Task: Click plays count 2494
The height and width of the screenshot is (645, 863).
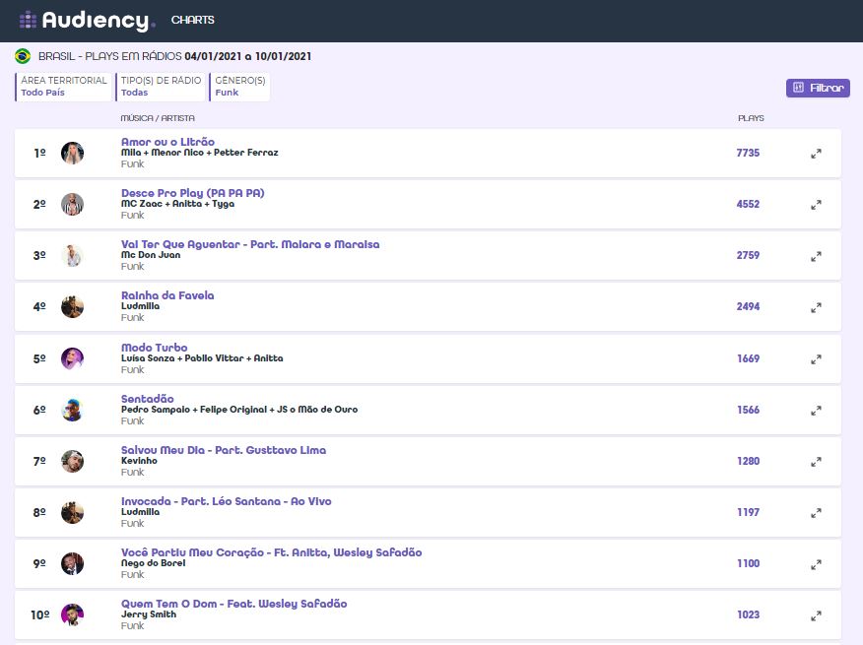Action: (748, 306)
